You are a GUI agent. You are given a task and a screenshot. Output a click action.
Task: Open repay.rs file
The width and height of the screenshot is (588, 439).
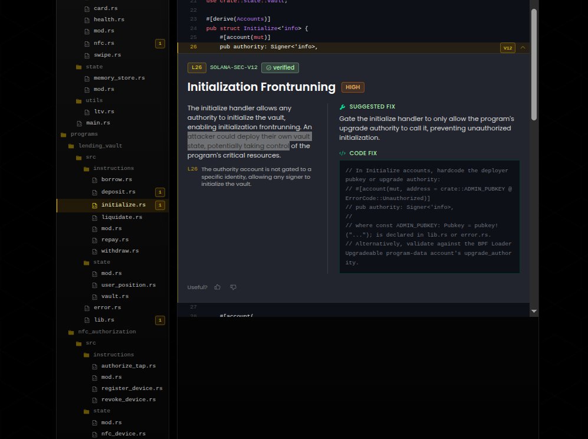(115, 240)
